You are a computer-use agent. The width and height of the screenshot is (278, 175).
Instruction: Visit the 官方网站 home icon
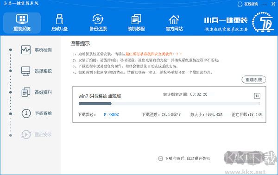click(x=174, y=19)
